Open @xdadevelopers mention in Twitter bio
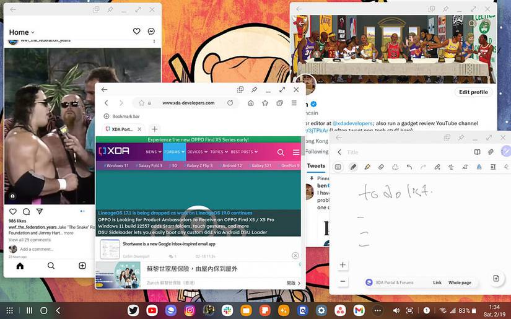The height and width of the screenshot is (319, 511). pyautogui.click(x=352, y=123)
